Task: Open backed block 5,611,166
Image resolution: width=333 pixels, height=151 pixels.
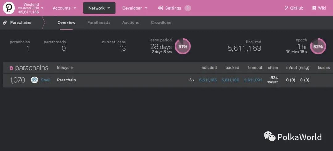Action: pyautogui.click(x=230, y=80)
